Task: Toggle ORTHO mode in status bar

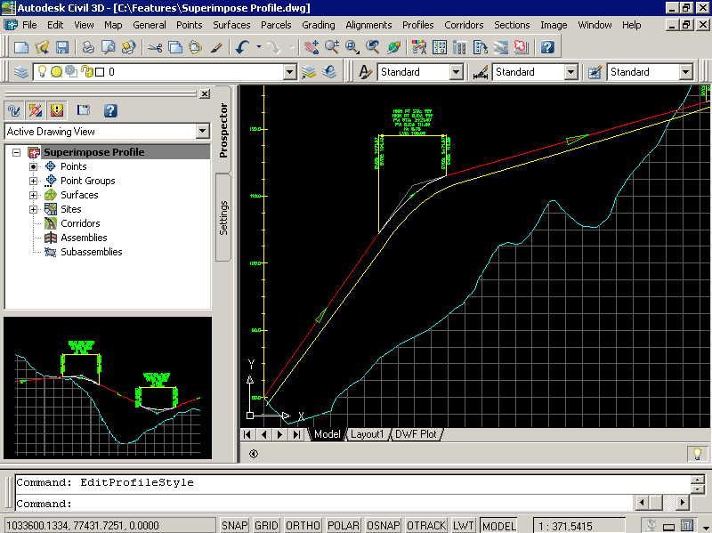Action: [303, 526]
